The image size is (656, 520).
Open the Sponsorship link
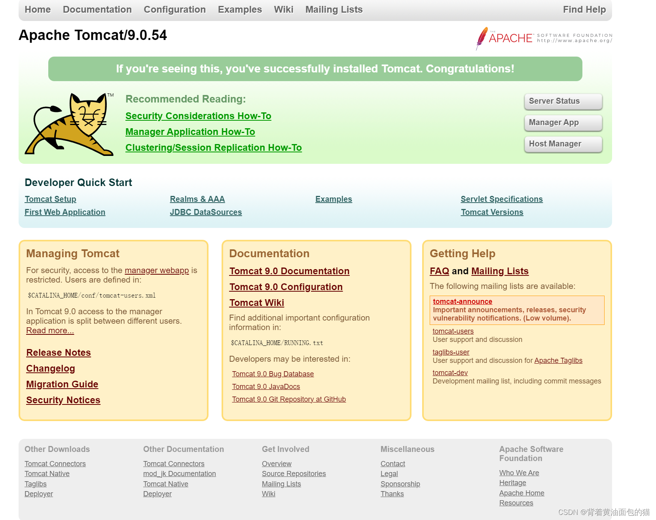tap(400, 484)
